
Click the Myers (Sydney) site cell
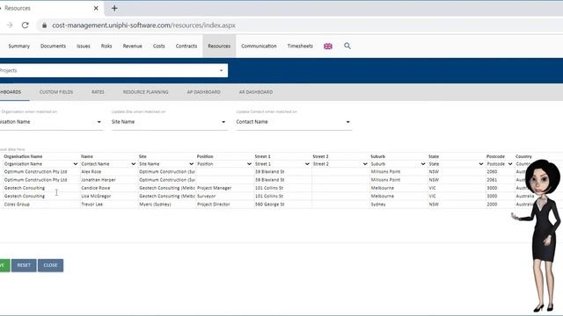pyautogui.click(x=166, y=205)
